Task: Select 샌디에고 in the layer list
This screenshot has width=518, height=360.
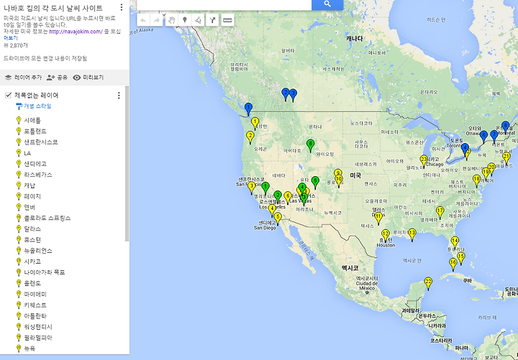Action: [35, 164]
